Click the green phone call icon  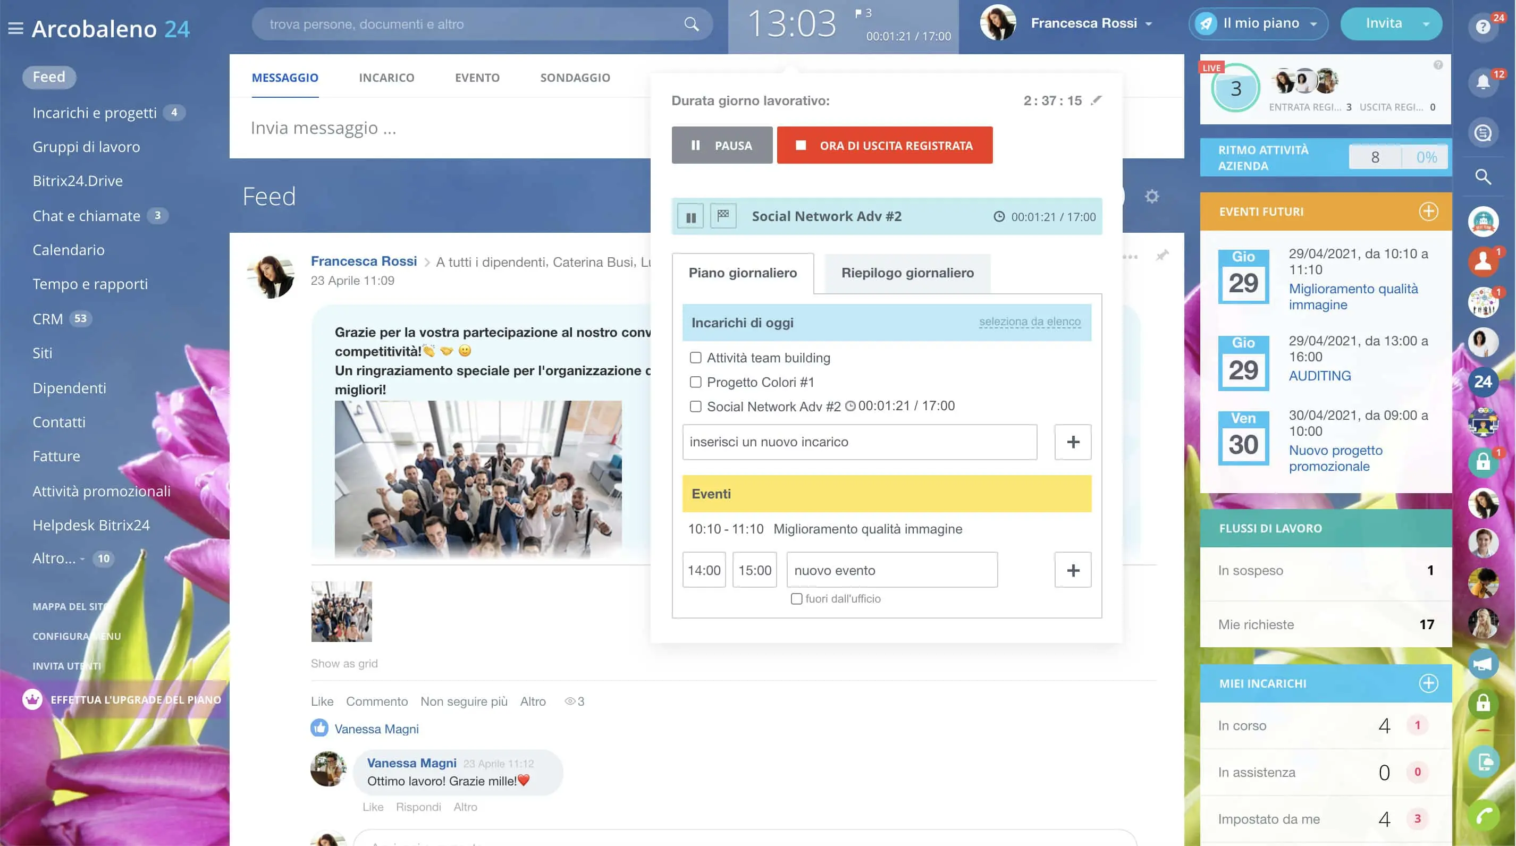[1483, 816]
